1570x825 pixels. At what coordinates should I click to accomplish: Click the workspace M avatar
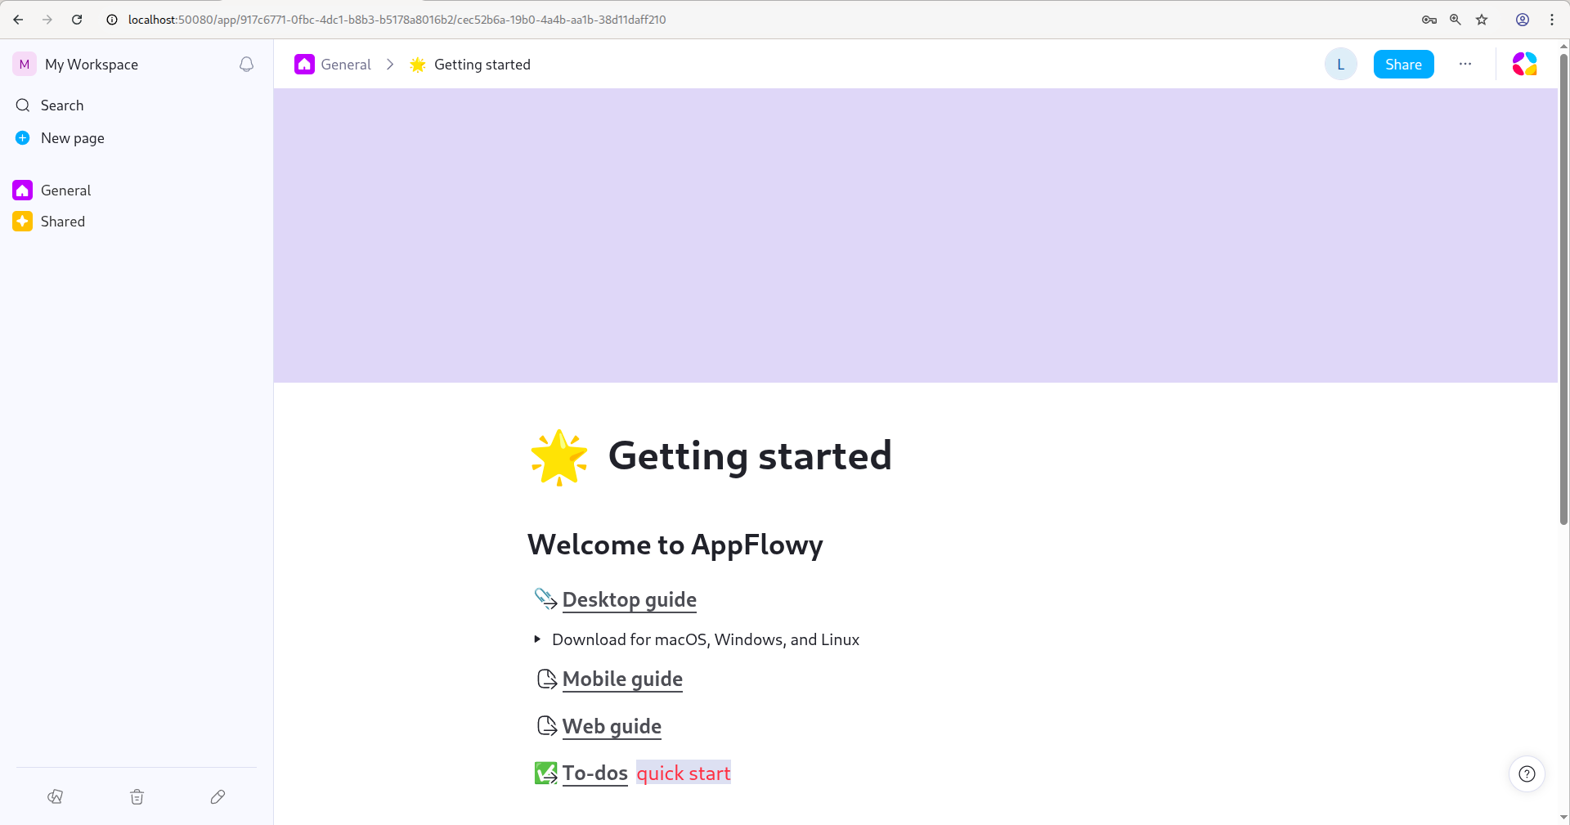(x=25, y=65)
